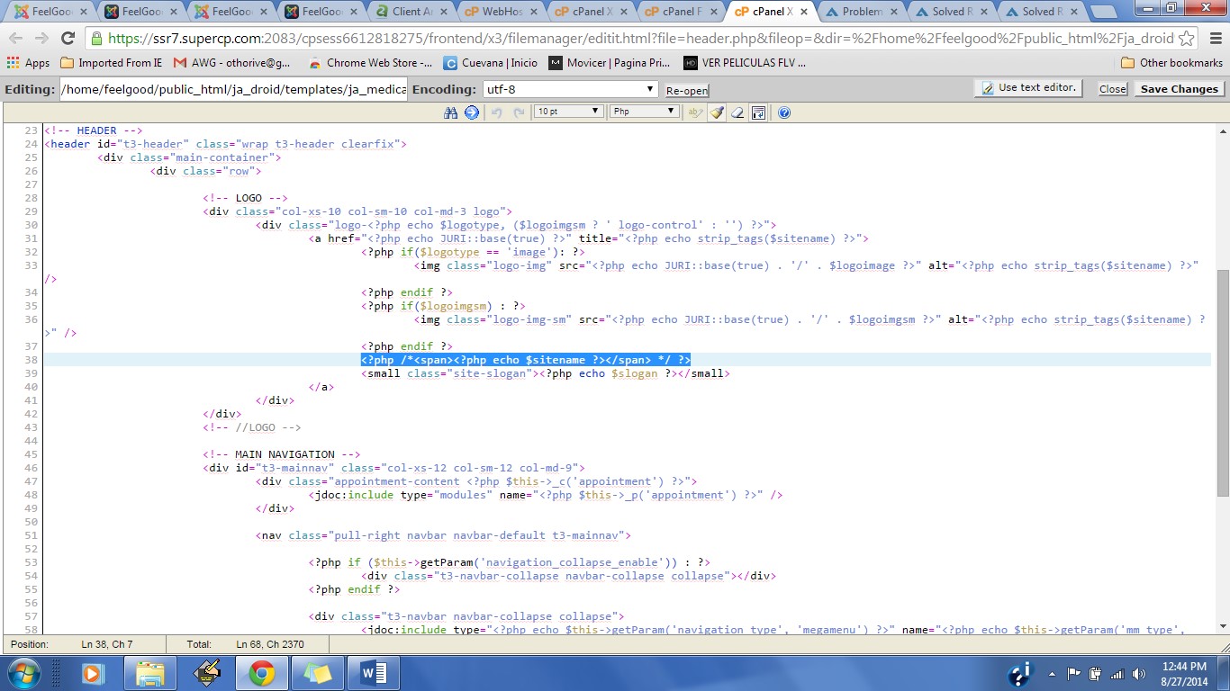
Task: Open the VER PELICULAS FLV bookmark
Action: [x=746, y=63]
